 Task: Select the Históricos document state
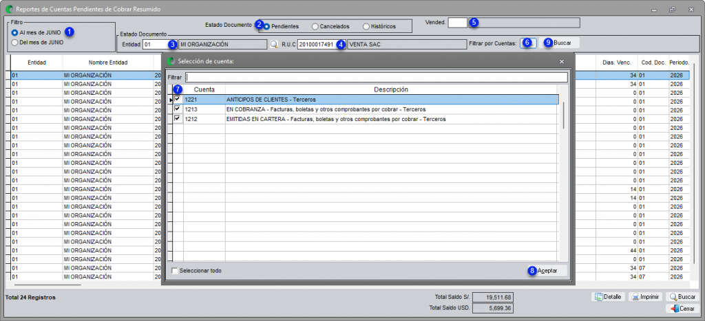click(x=366, y=27)
